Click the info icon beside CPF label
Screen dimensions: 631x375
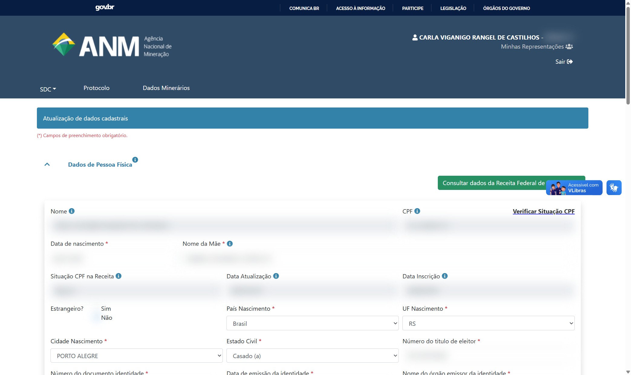click(x=417, y=211)
